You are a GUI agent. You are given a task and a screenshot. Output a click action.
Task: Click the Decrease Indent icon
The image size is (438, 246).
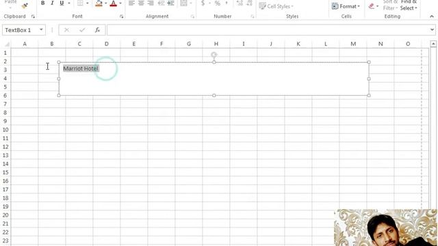pyautogui.click(x=162, y=3)
